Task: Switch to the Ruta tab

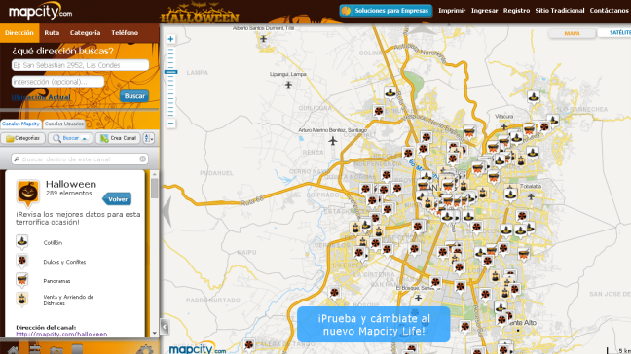Action: 52,33
